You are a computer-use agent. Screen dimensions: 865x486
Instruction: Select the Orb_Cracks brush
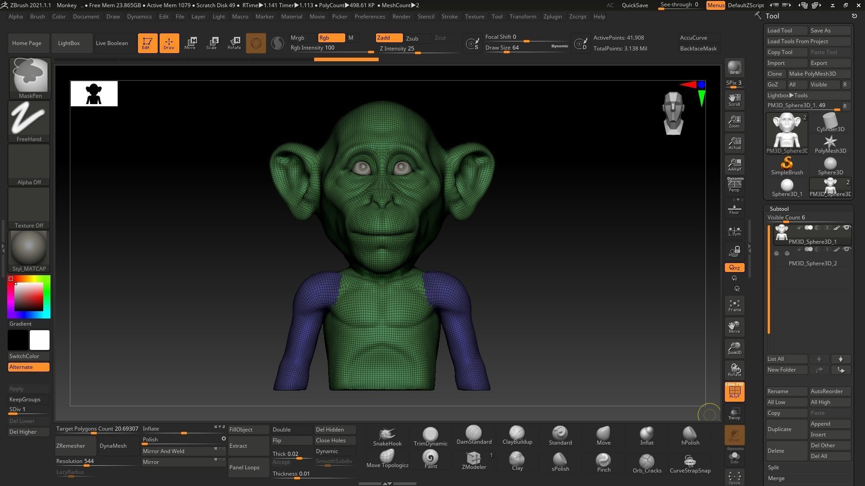tap(647, 463)
